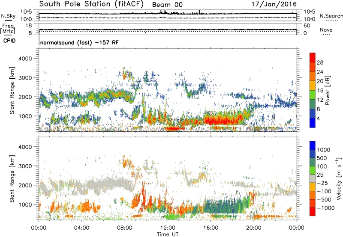Click the 'Velocity [m s-1]' colorbar label
The image size is (343, 237).
(339, 178)
